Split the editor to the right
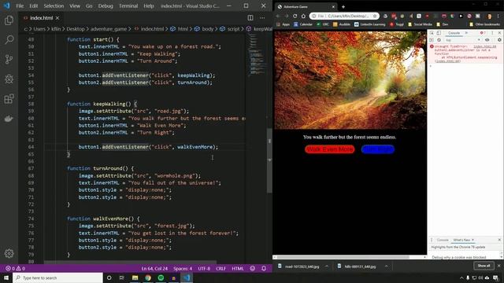The height and width of the screenshot is (283, 504). [250, 18]
